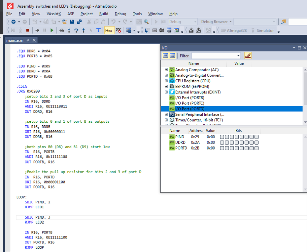Select the main.asm tab
The width and height of the screenshot is (307, 252).
[x=15, y=40]
